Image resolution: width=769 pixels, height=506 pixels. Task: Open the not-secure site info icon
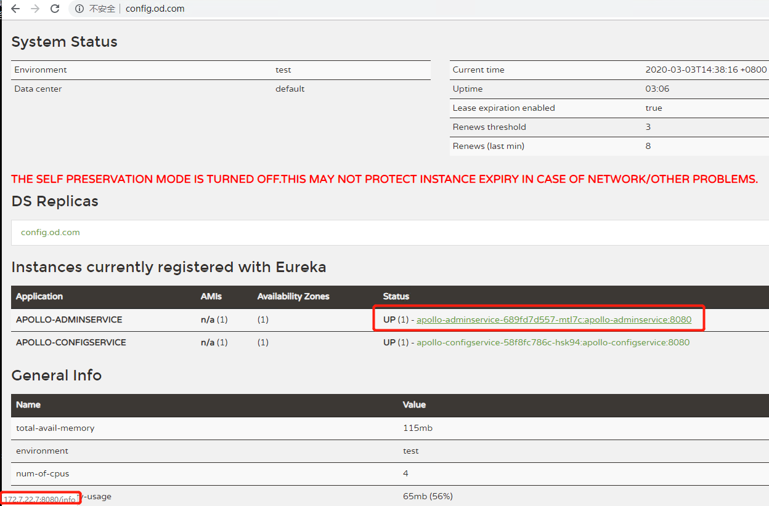pos(79,9)
